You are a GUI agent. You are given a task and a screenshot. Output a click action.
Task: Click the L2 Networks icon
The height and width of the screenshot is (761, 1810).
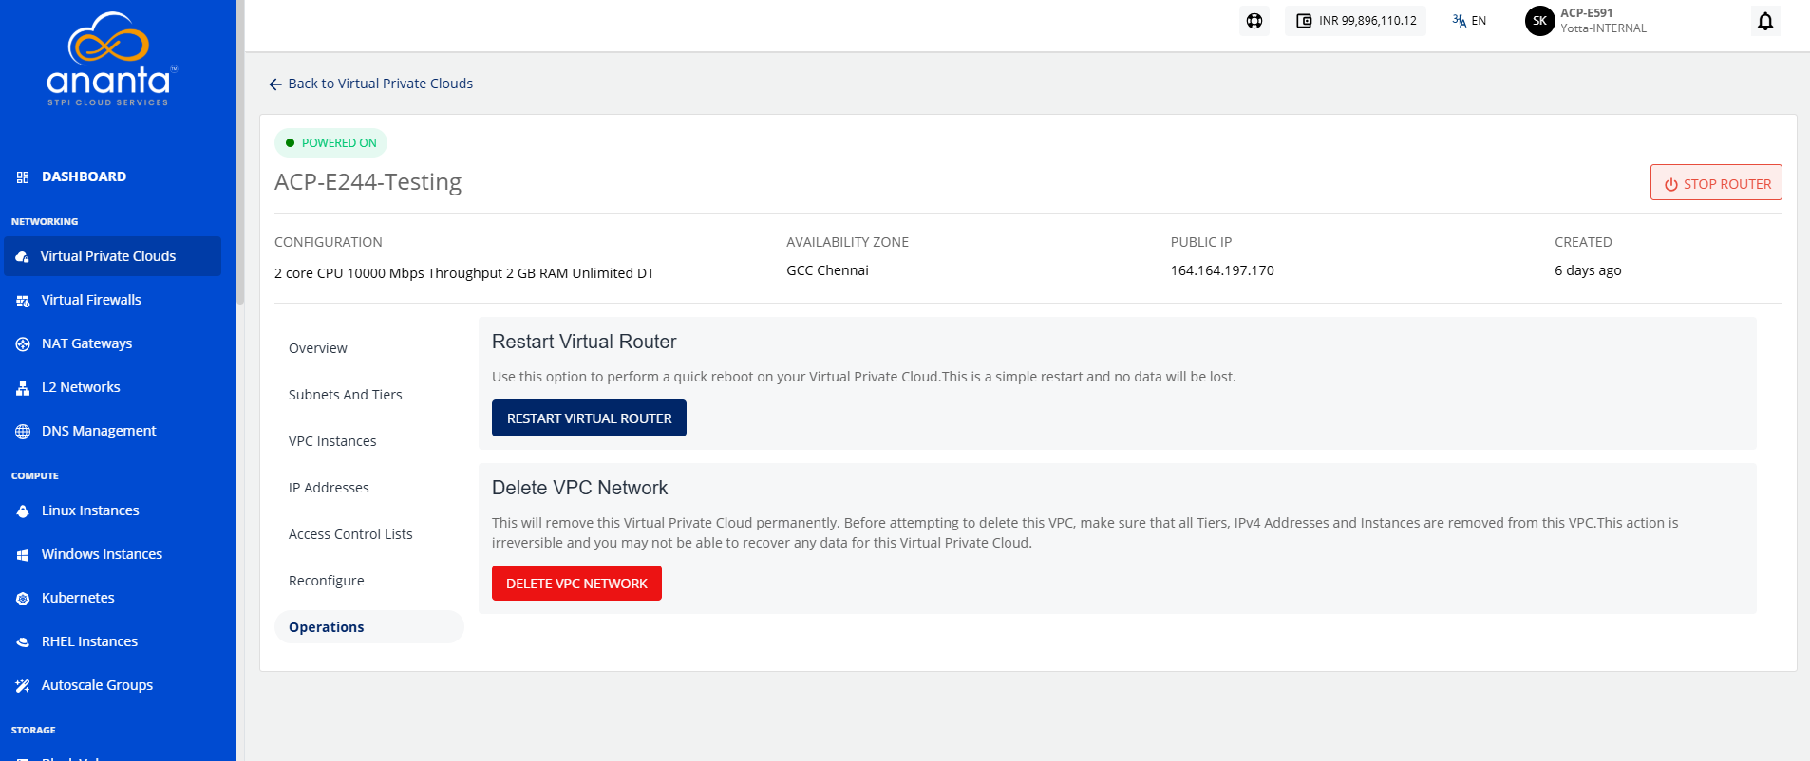pyautogui.click(x=23, y=388)
